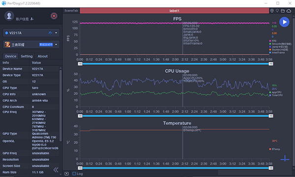Click the blue plus add-chart button
Image resolution: width=295 pixels, height=177 pixels.
[285, 158]
